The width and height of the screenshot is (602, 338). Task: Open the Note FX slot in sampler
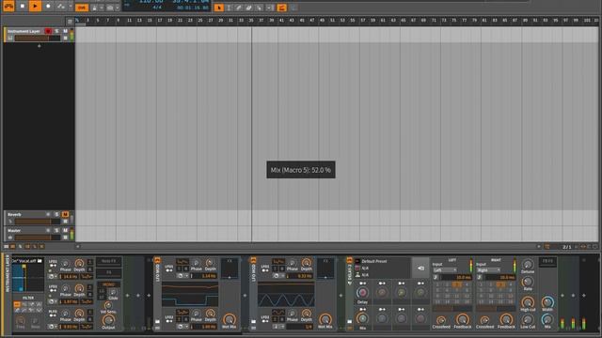tap(109, 261)
